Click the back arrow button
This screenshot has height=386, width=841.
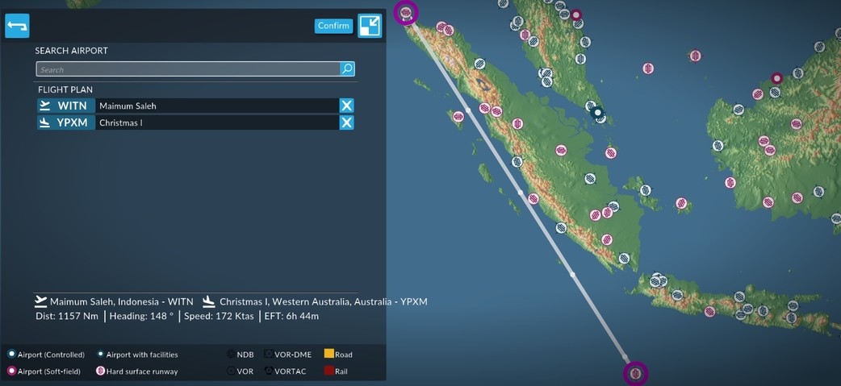[x=17, y=26]
